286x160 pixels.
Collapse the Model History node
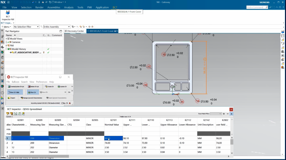6,49
